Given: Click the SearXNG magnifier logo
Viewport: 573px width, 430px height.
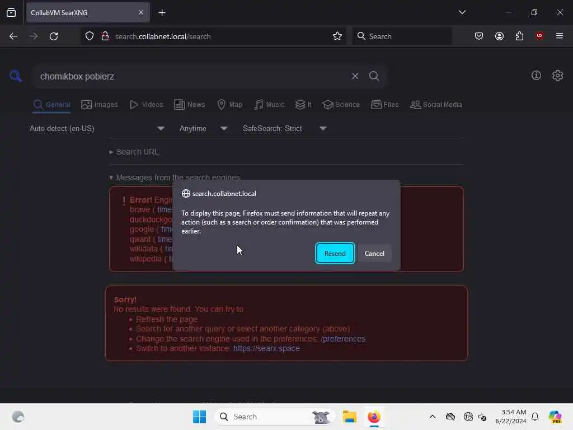Looking at the screenshot, I should [16, 76].
